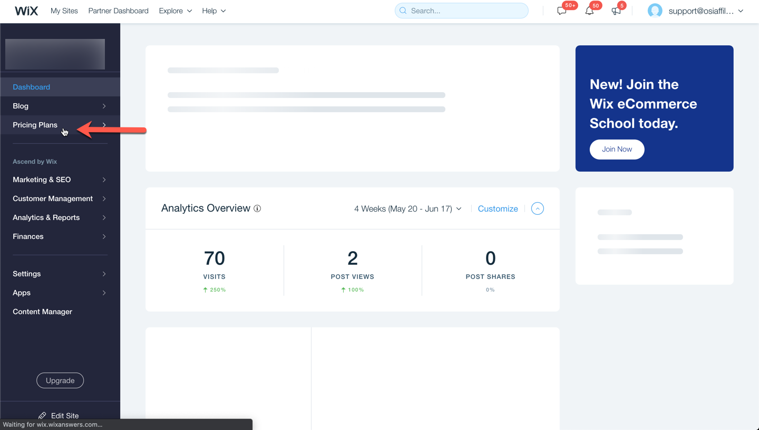Click the Customize link
Viewport: 759px width, 430px height.
pos(498,209)
